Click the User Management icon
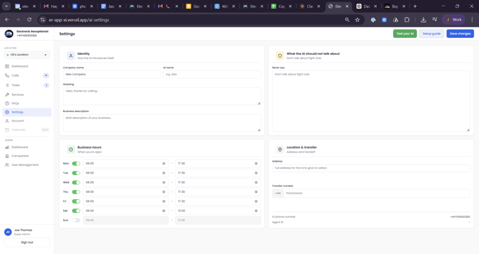This screenshot has height=254, width=479. [x=7, y=165]
